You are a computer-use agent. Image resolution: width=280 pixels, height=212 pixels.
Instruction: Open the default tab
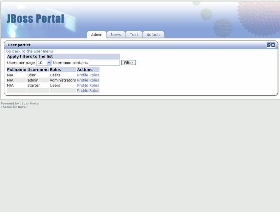pos(153,34)
